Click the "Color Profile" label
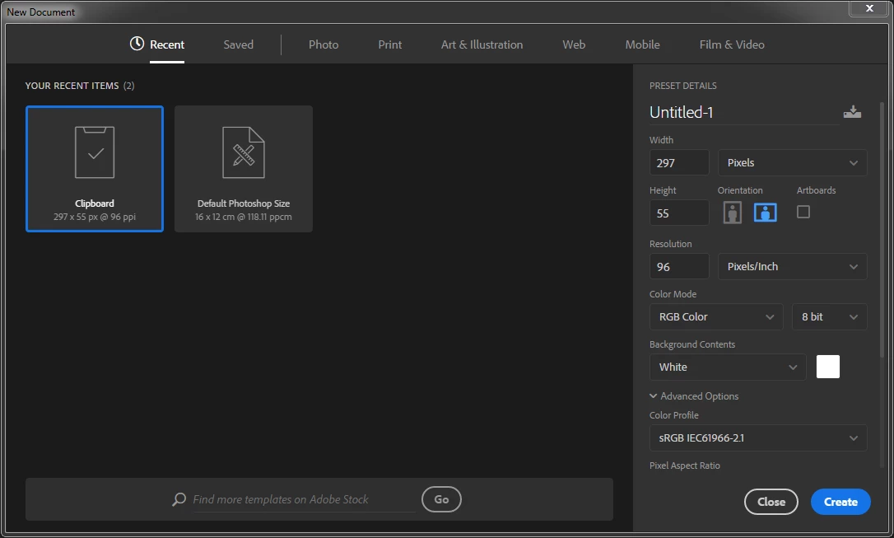This screenshot has height=538, width=894. point(673,415)
